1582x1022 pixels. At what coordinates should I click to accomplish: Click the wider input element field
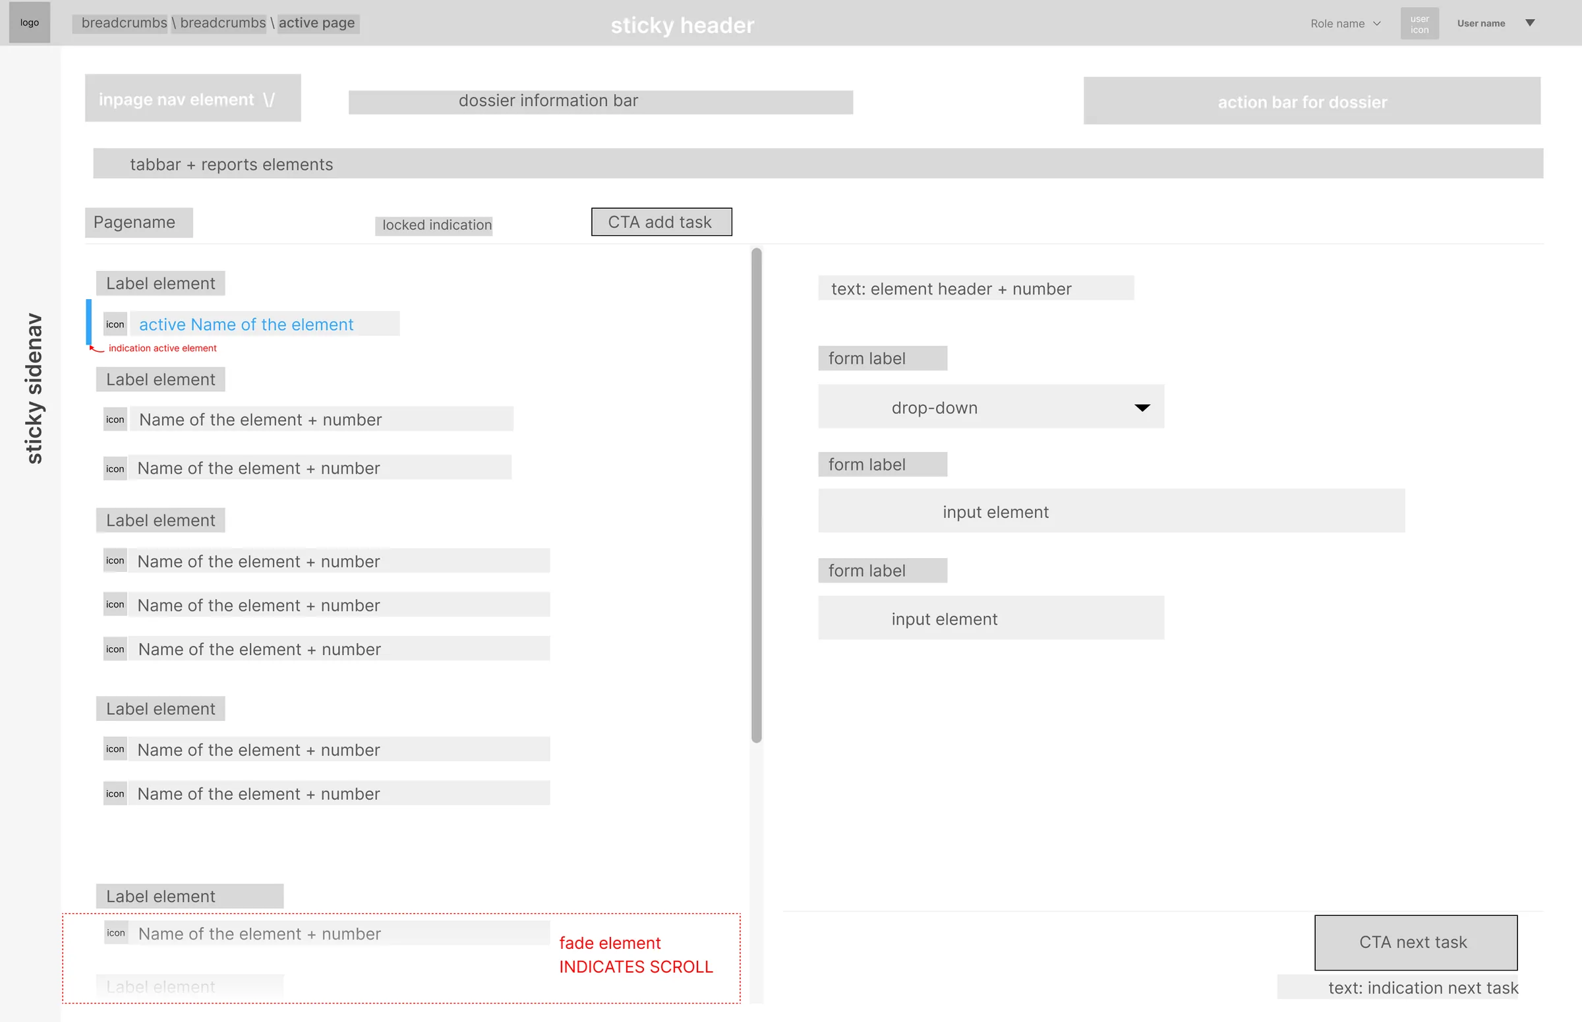click(x=1111, y=511)
